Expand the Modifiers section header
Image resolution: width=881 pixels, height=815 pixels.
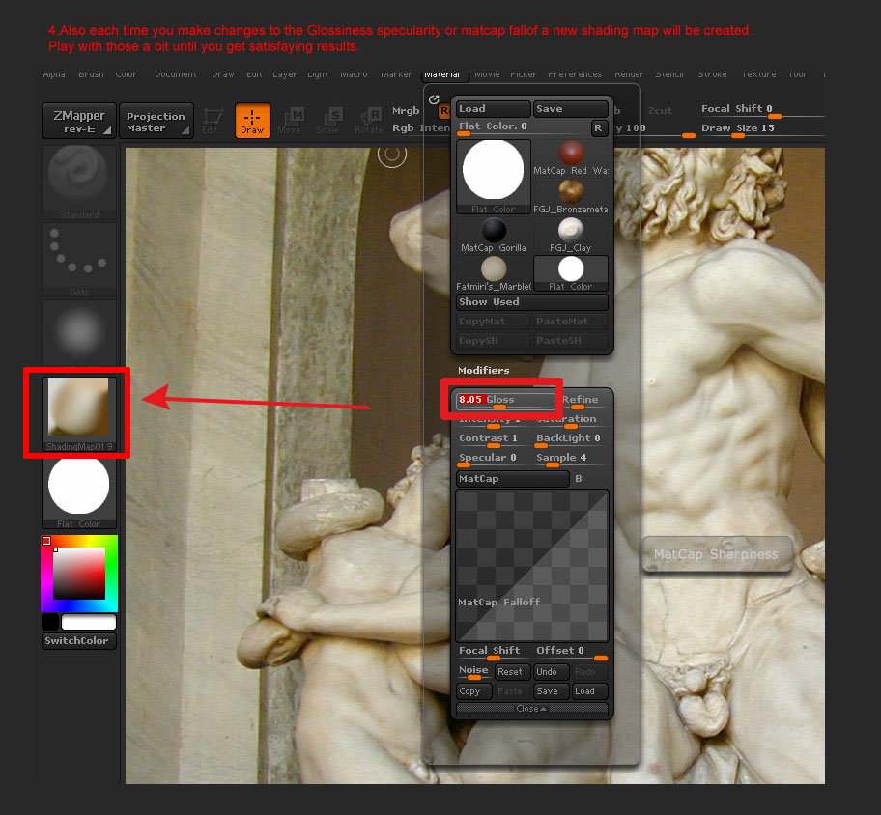click(484, 370)
